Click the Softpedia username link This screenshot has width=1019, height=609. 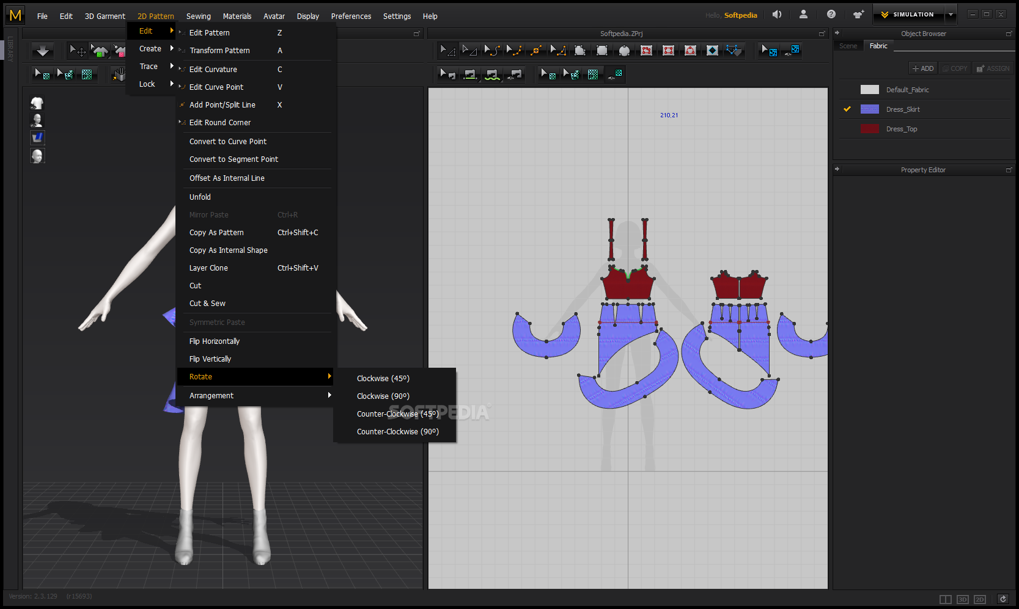(x=740, y=15)
